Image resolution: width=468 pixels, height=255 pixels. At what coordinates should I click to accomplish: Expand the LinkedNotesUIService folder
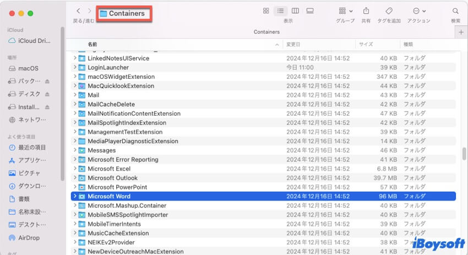point(75,58)
